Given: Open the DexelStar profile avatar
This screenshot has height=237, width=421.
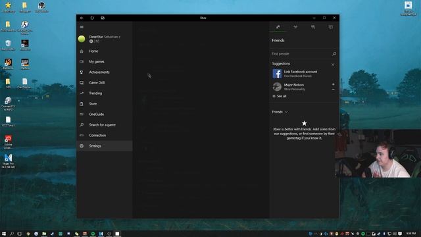Looking at the screenshot, I should pos(82,39).
